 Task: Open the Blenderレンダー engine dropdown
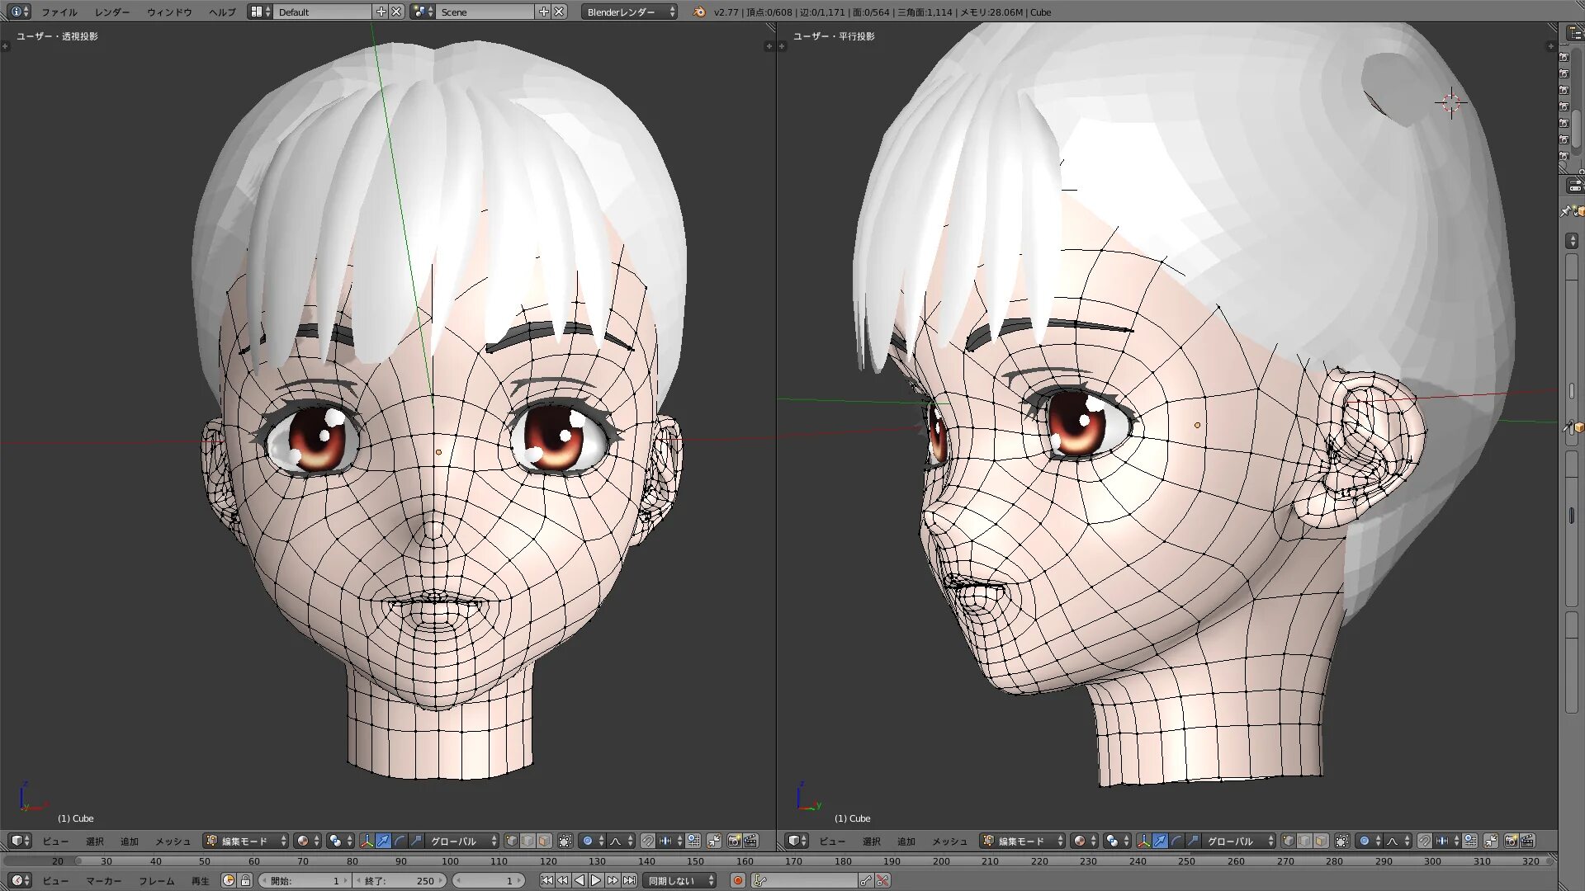click(x=629, y=12)
